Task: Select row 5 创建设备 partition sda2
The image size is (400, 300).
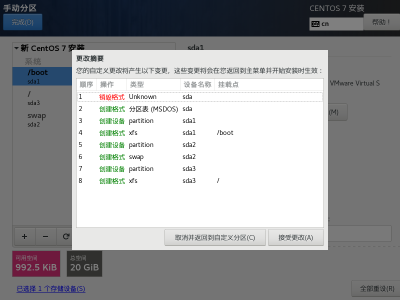Action: point(200,145)
